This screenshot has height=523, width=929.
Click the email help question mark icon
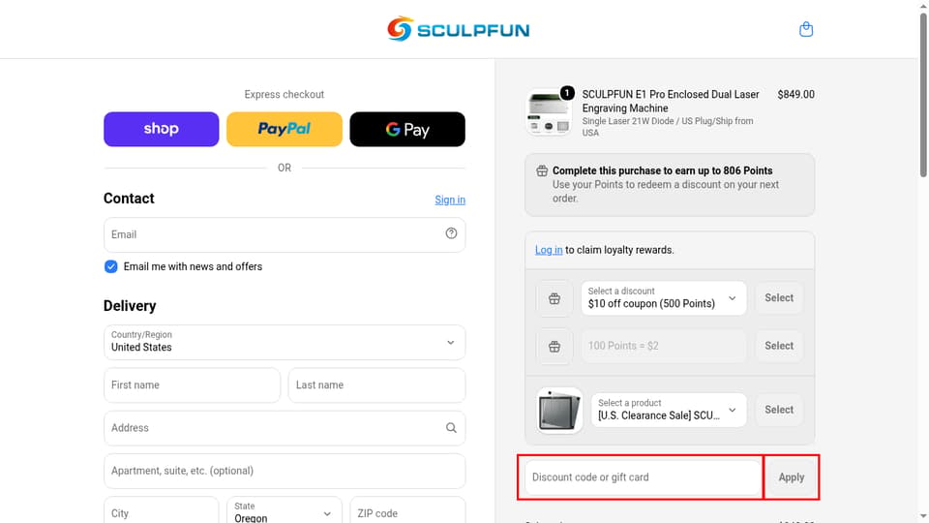point(451,233)
